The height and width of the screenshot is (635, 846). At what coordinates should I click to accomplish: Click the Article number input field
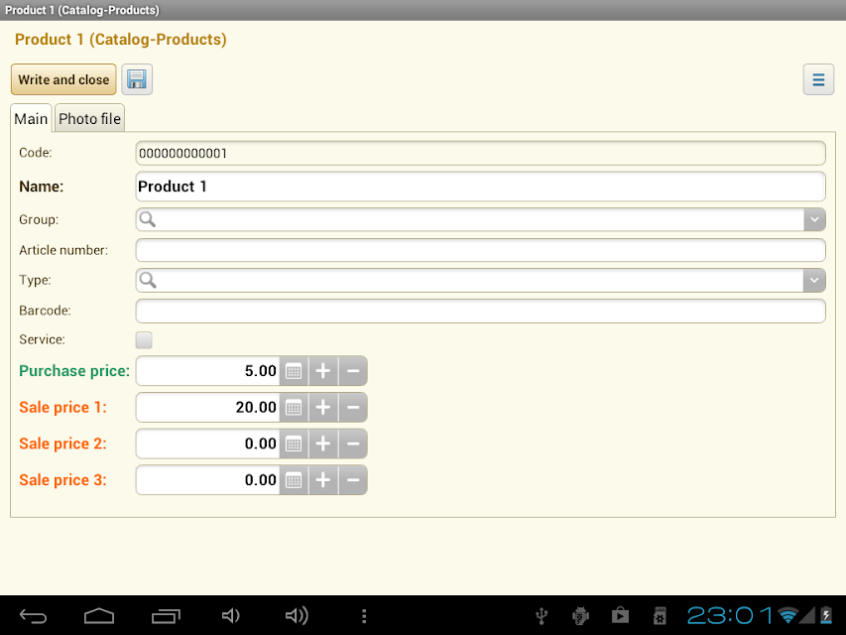coord(480,251)
